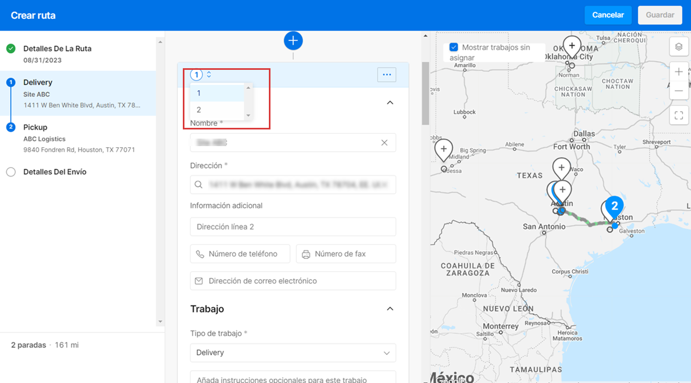Open the three-dot more options menu
This screenshot has height=383, width=691.
point(387,75)
